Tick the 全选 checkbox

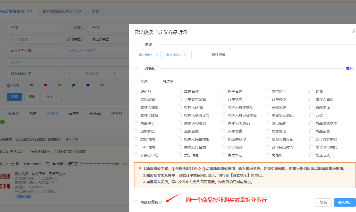coord(136,81)
